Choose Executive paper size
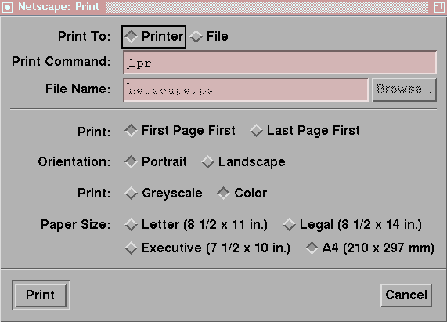Screen dimensions: 447x322 coord(207,248)
